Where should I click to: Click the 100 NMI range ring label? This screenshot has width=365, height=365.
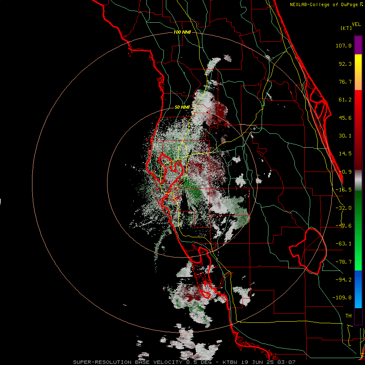pyautogui.click(x=182, y=32)
